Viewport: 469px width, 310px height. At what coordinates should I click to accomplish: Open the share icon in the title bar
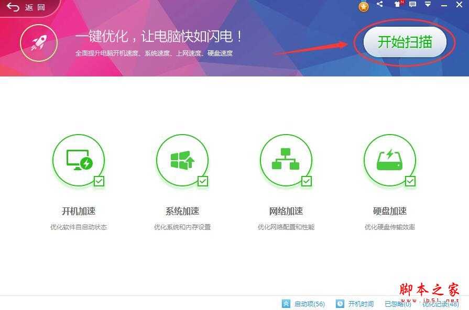(x=380, y=5)
